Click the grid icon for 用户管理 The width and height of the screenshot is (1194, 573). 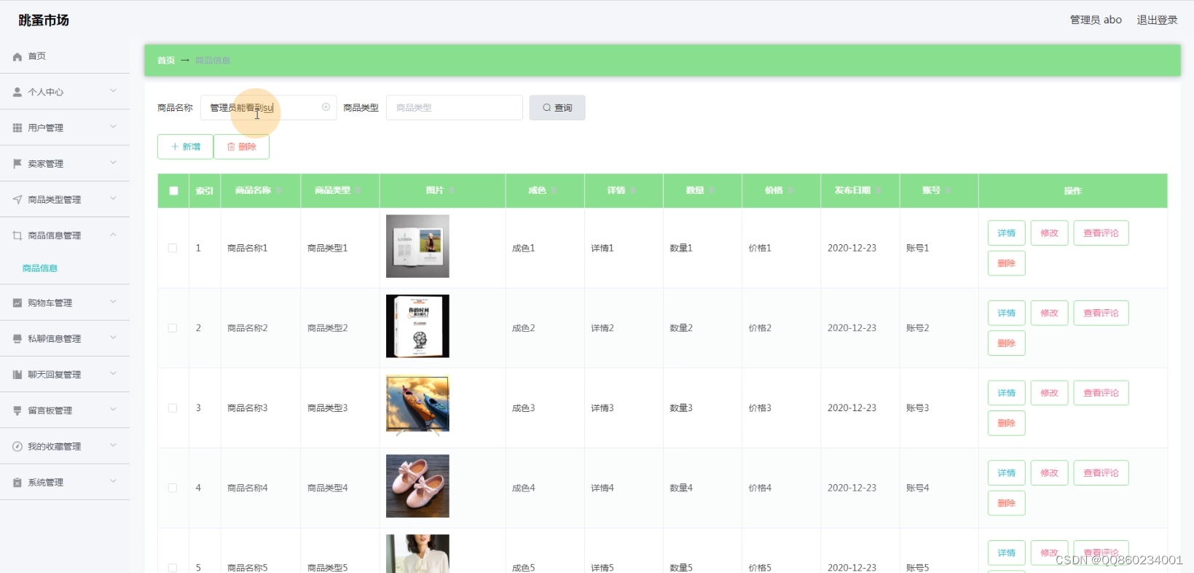coord(17,128)
